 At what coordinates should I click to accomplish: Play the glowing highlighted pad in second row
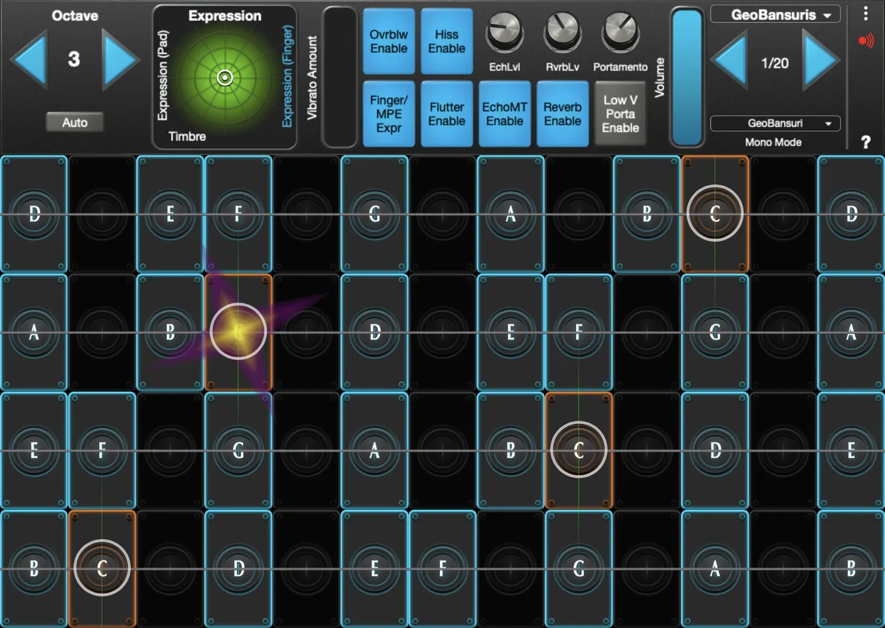coord(238,332)
